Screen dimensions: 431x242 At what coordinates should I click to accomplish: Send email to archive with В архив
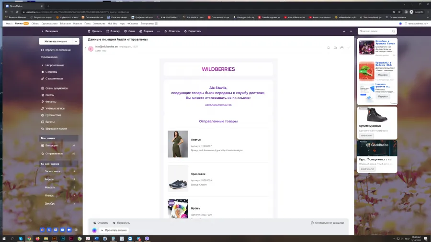point(146,31)
